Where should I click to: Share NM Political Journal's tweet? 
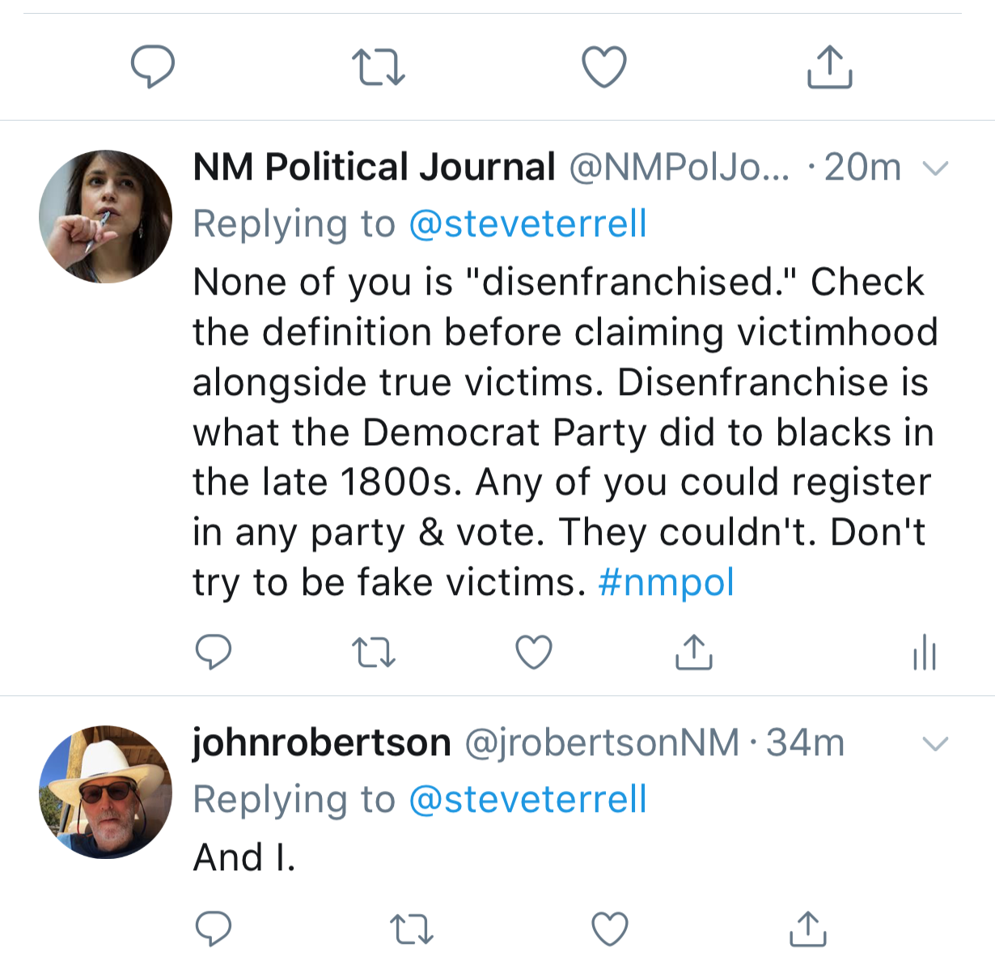pos(693,653)
